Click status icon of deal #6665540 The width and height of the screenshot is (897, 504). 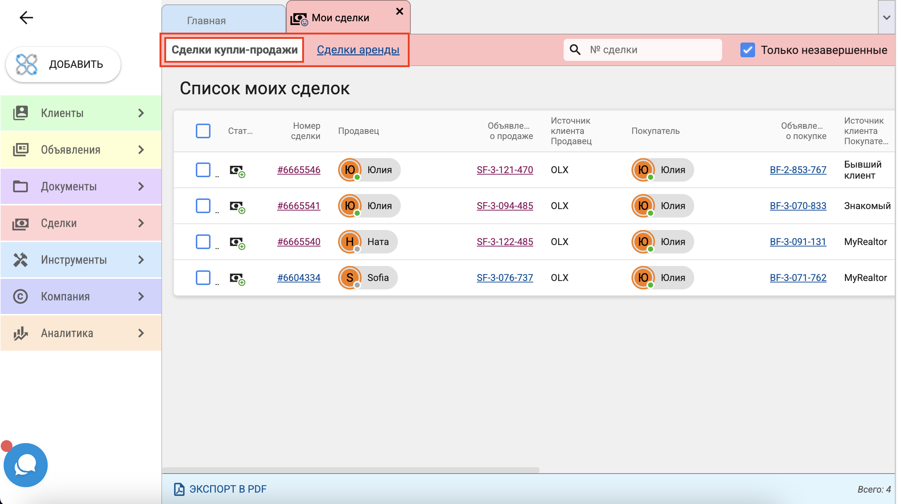coord(237,243)
